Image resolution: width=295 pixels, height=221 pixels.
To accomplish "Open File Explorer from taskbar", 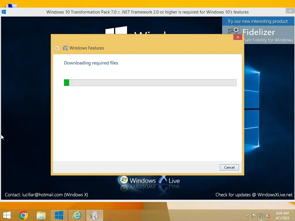I will click(x=41, y=215).
